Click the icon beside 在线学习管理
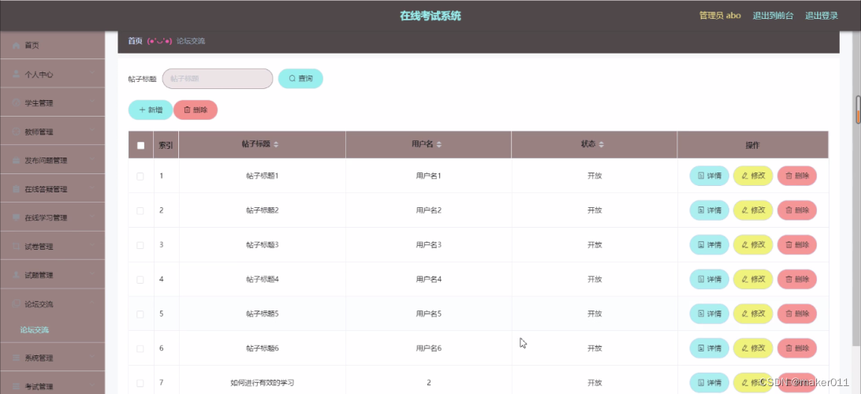Viewport: 861px width, 394px height. point(16,217)
